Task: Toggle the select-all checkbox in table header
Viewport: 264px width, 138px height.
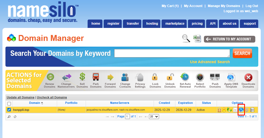Action: pos(9,104)
